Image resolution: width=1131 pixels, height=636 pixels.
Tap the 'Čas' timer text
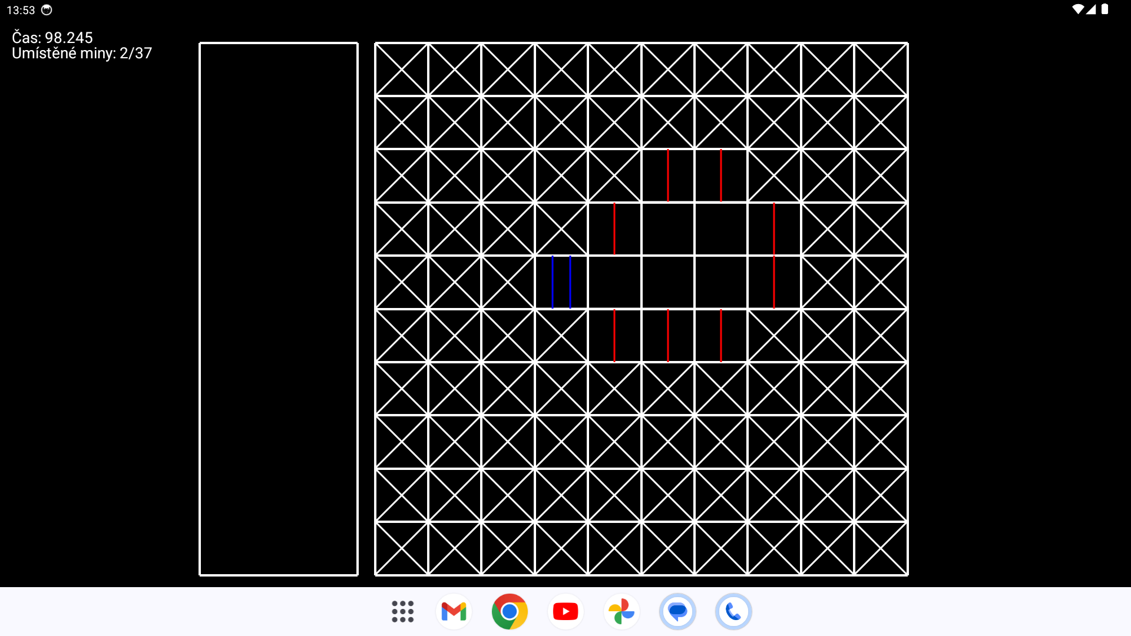pos(52,38)
